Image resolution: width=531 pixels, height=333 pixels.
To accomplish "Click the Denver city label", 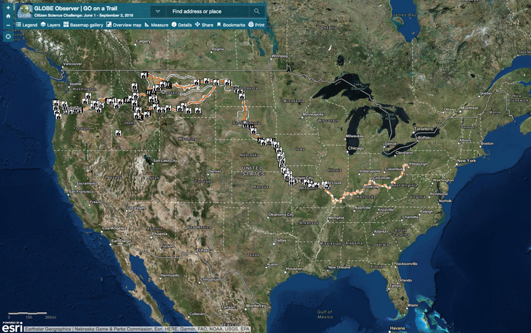I will tap(215, 171).
